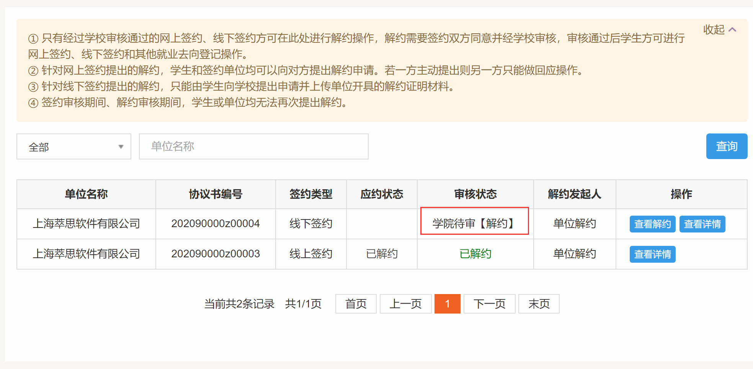Click 已解约 in the 应约状态 column

382,254
